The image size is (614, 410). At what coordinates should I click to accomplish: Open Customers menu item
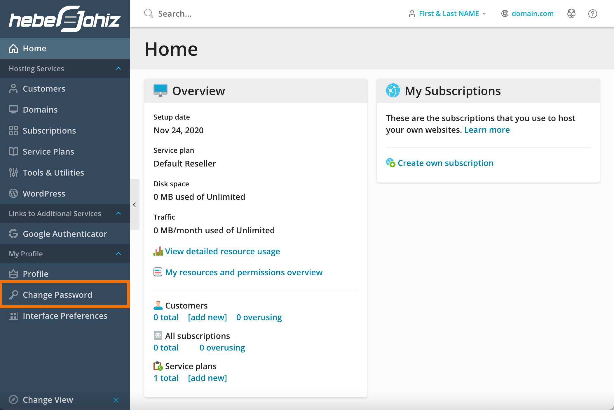click(65, 89)
